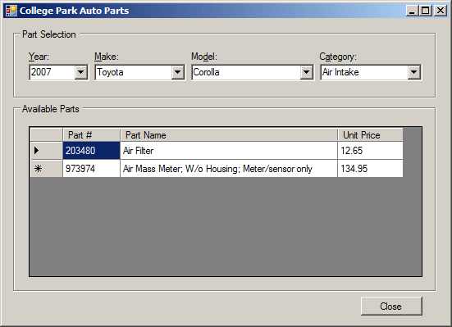Click the Close button
This screenshot has width=452, height=327.
click(391, 306)
